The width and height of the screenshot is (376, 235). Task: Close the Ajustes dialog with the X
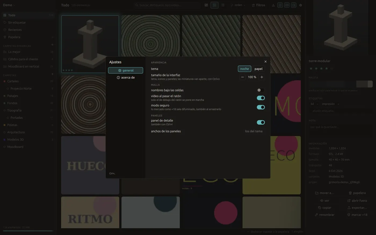tap(265, 62)
